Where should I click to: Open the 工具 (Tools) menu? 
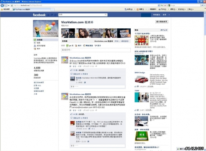191,9
